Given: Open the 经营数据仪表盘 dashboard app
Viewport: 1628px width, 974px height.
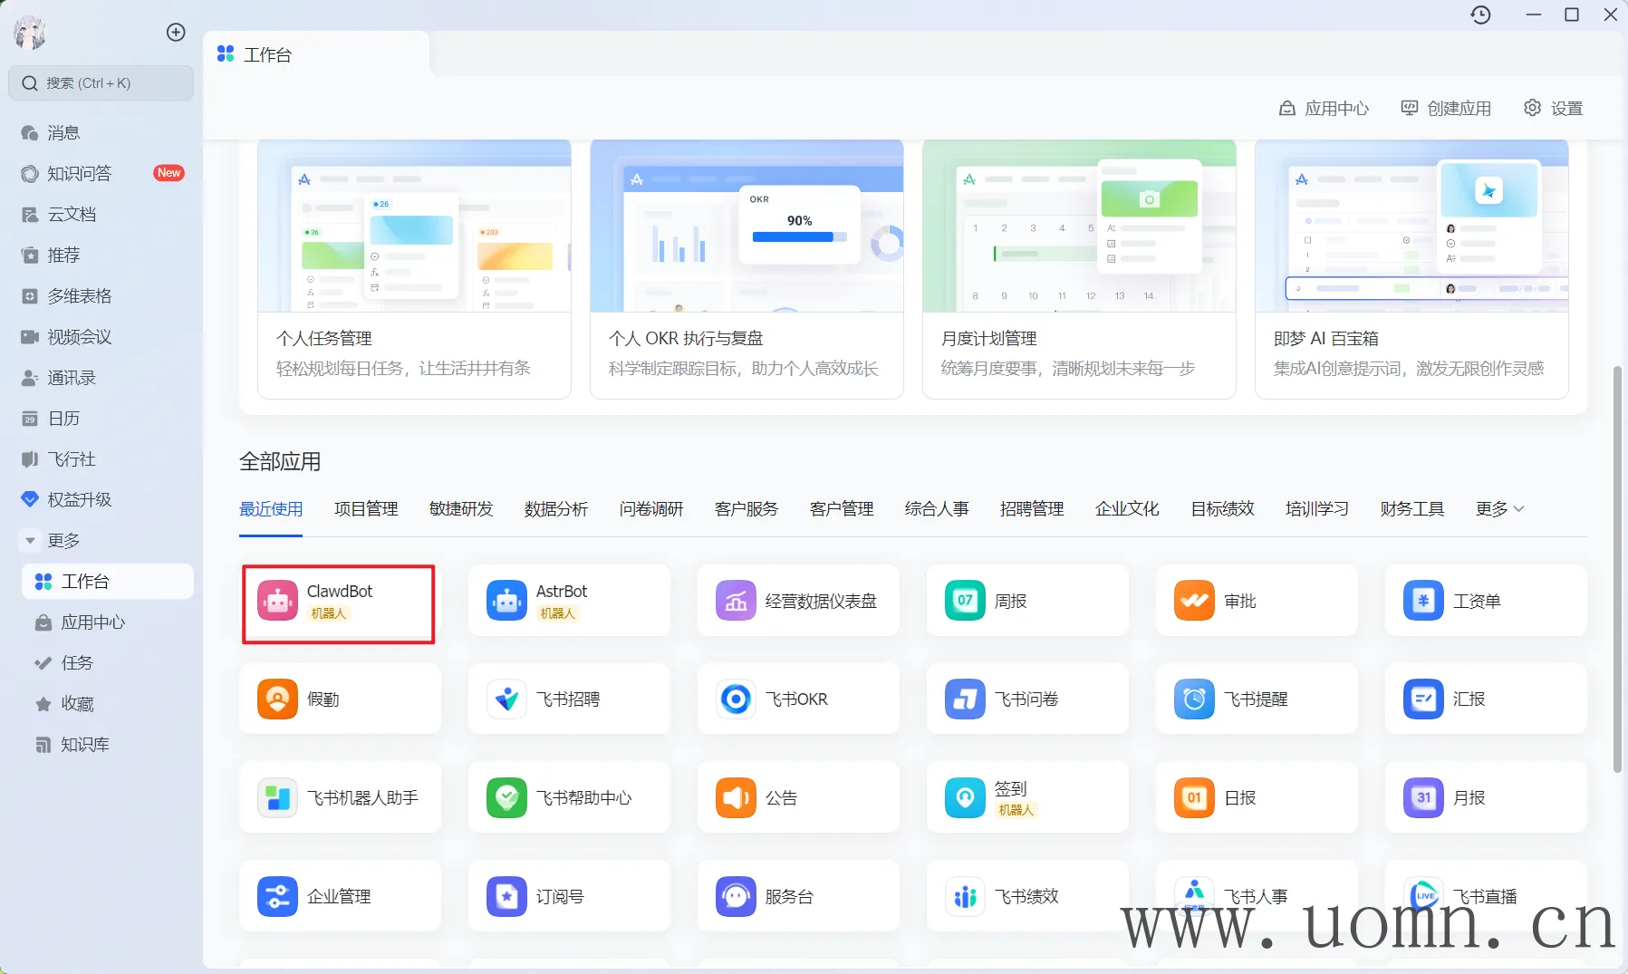Looking at the screenshot, I should (x=797, y=601).
